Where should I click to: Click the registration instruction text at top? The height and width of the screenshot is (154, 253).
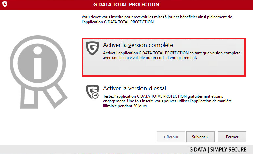(x=157, y=19)
